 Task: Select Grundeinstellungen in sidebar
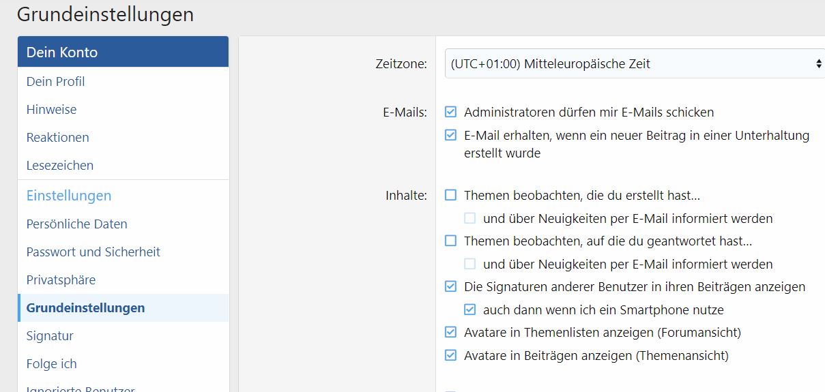coord(85,308)
